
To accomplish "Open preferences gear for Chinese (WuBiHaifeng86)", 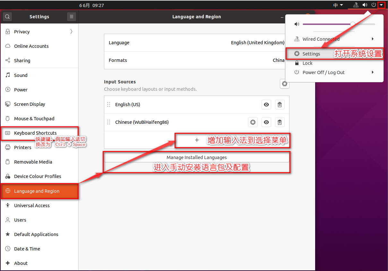I will click(x=253, y=122).
